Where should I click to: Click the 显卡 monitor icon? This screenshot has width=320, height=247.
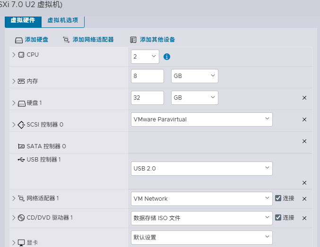pos(21,243)
